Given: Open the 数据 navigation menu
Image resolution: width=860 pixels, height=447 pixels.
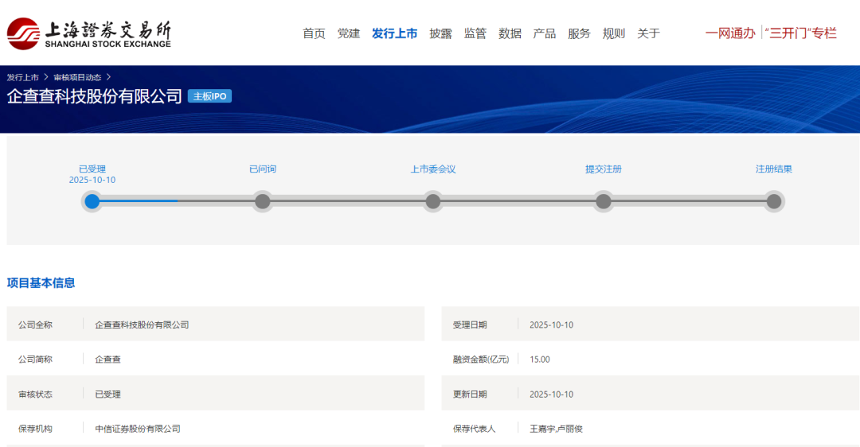Looking at the screenshot, I should [510, 33].
